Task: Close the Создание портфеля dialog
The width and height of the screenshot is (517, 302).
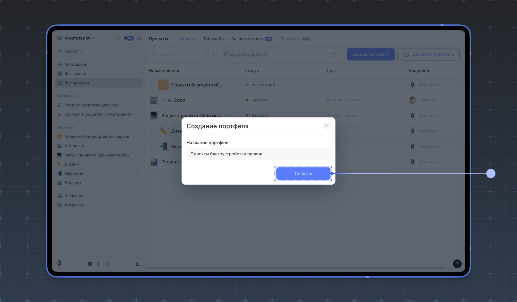Action: tap(327, 126)
